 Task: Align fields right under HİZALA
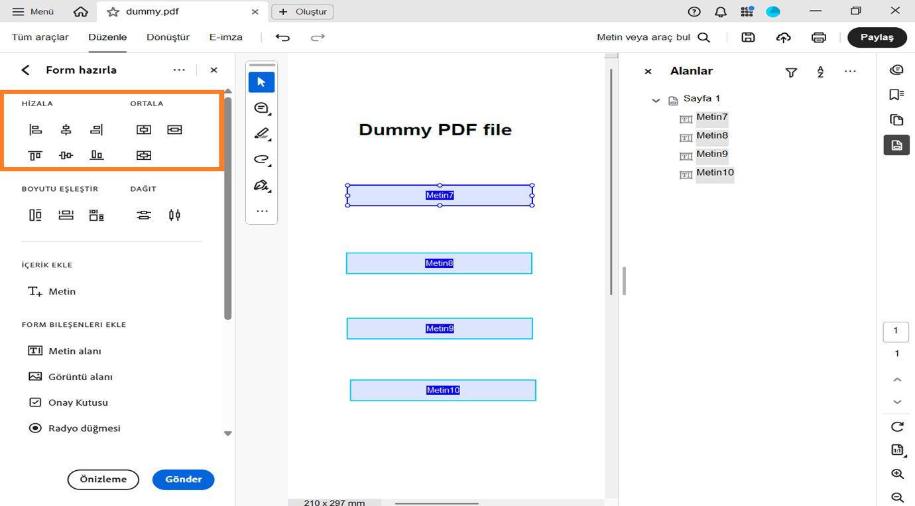coord(97,130)
